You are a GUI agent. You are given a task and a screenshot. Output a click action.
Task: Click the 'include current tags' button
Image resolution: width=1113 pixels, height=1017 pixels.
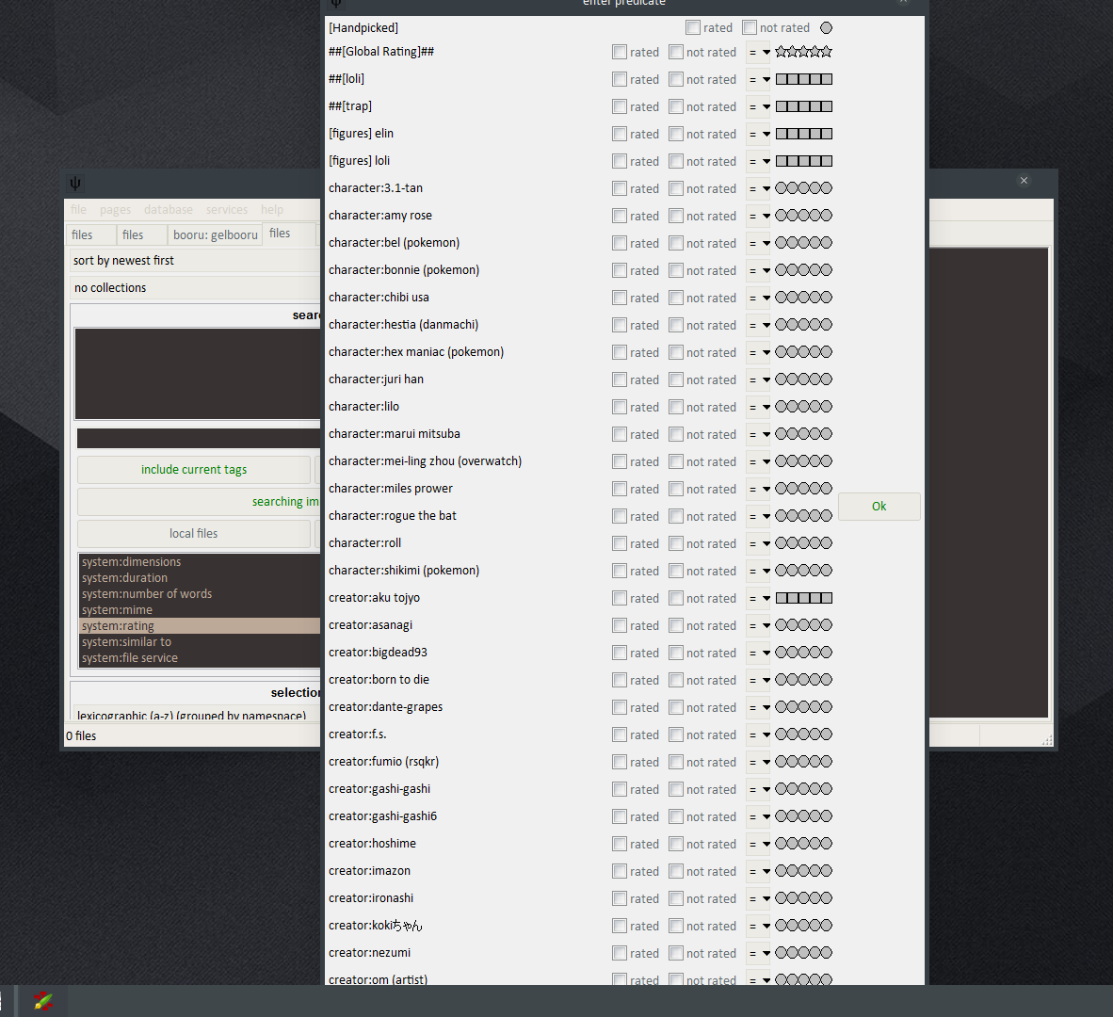[x=194, y=469]
